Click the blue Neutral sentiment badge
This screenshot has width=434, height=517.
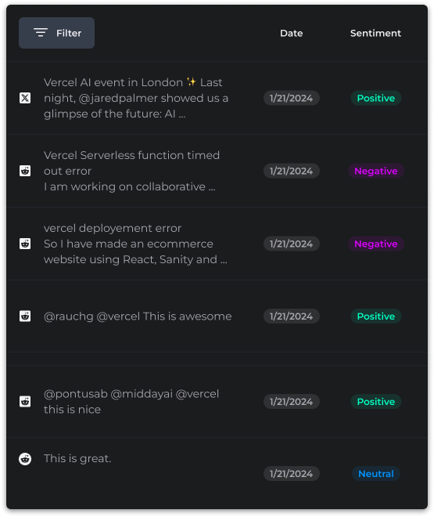(376, 474)
